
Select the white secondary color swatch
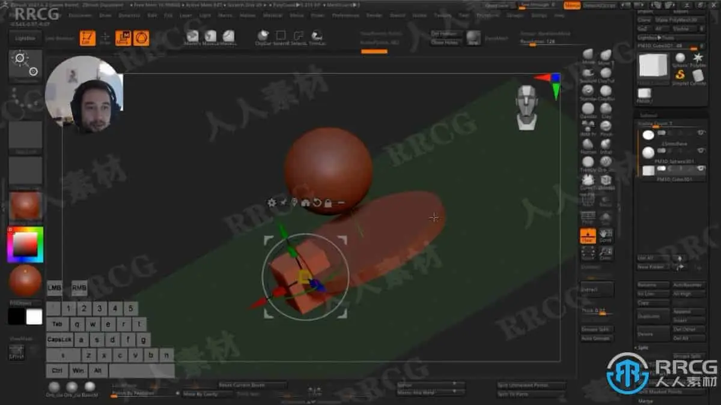pos(34,317)
